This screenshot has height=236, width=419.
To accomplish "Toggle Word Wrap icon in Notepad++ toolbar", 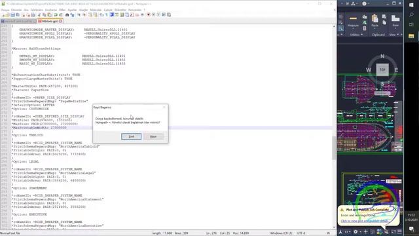I will click(101, 14).
